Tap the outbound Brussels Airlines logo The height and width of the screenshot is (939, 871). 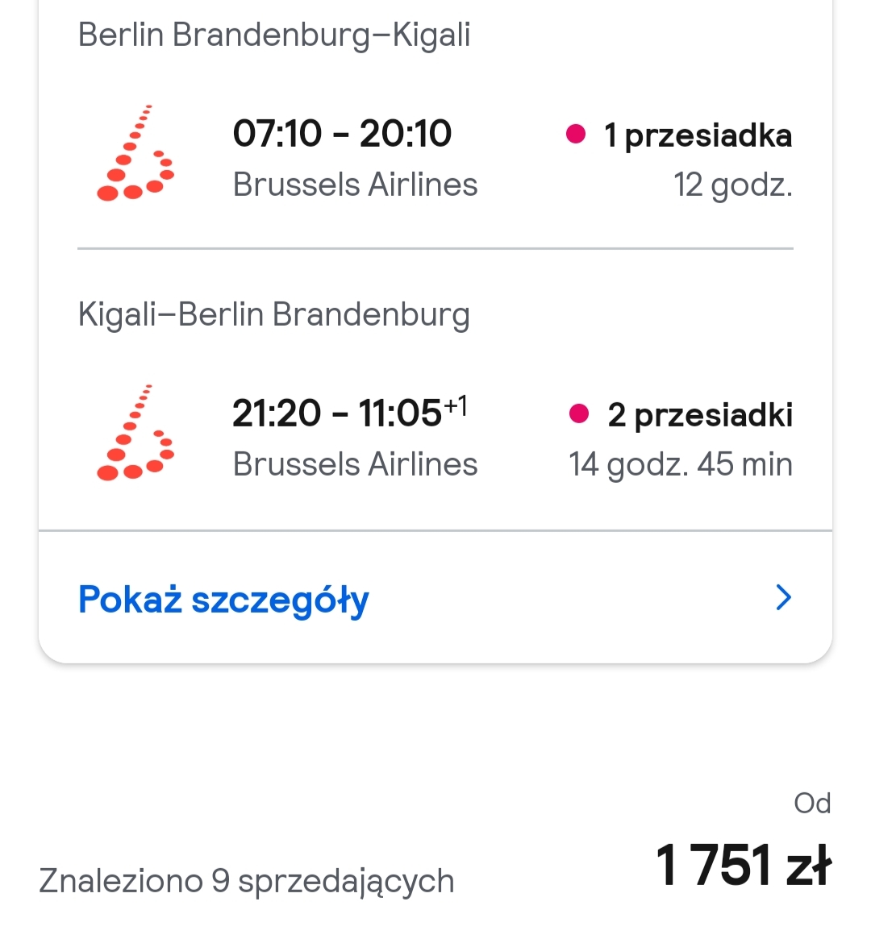(x=135, y=152)
